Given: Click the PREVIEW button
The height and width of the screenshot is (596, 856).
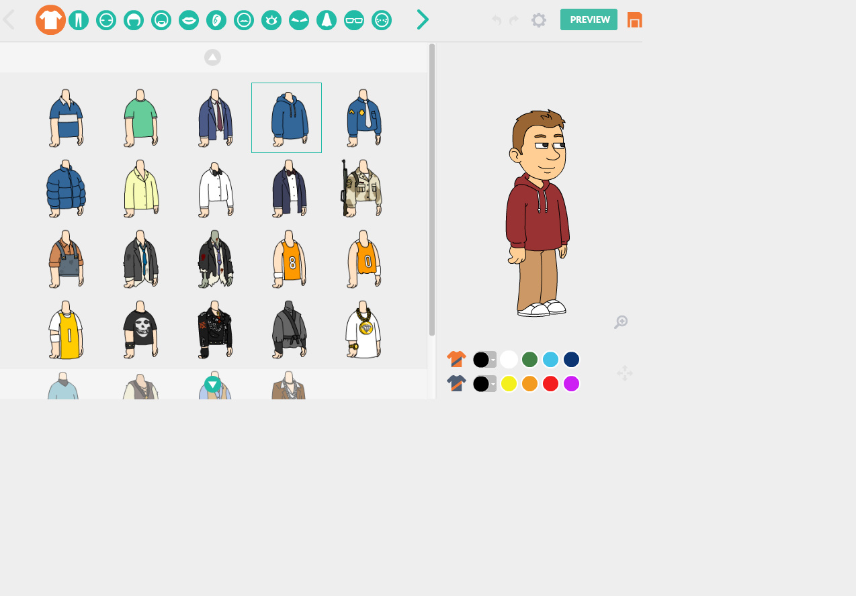Looking at the screenshot, I should pos(589,19).
